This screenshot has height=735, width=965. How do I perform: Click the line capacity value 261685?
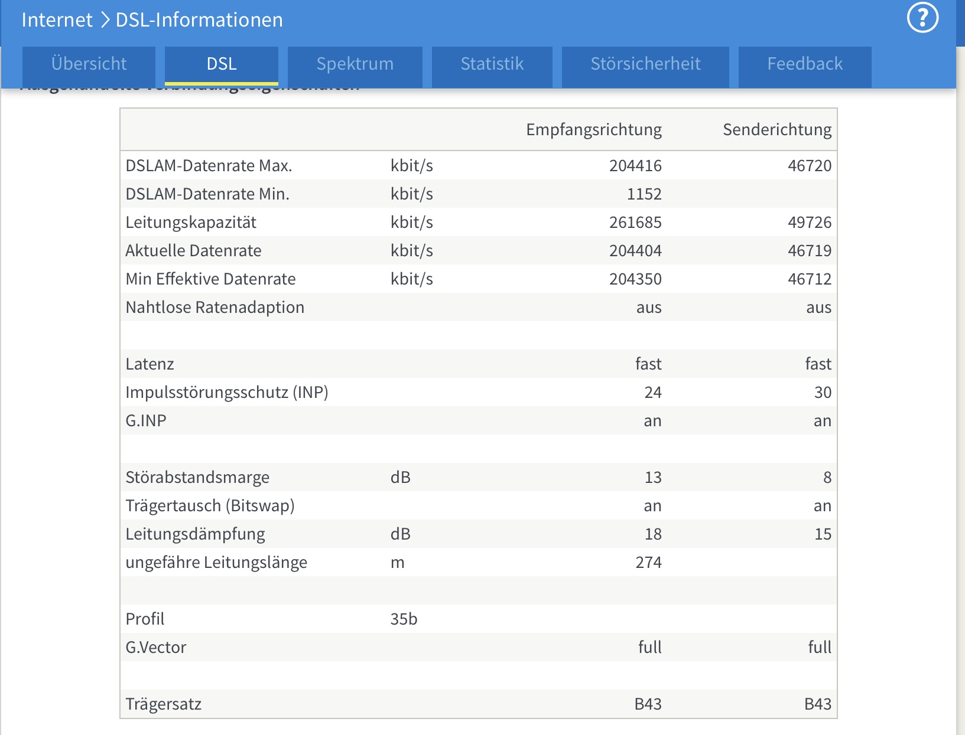635,223
